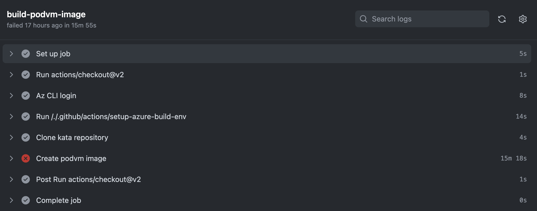Click the search magnifier in the logs search bar
537x211 pixels.
[364, 19]
